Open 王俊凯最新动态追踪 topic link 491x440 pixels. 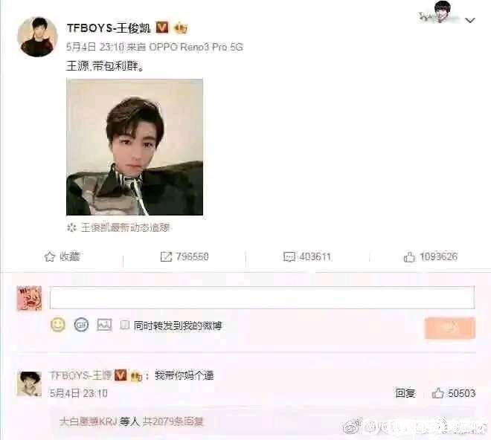click(125, 227)
